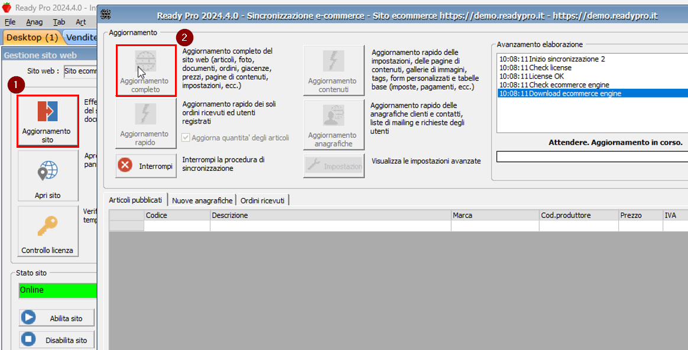Click the Codice column header
Image resolution: width=688 pixels, height=350 pixels.
177,215
